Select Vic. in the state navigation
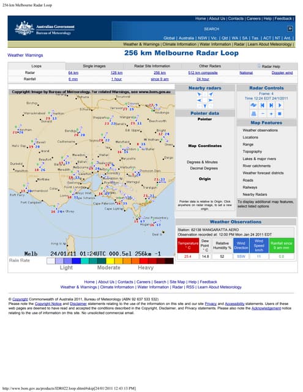303x392 pixels. pyautogui.click(x=214, y=38)
